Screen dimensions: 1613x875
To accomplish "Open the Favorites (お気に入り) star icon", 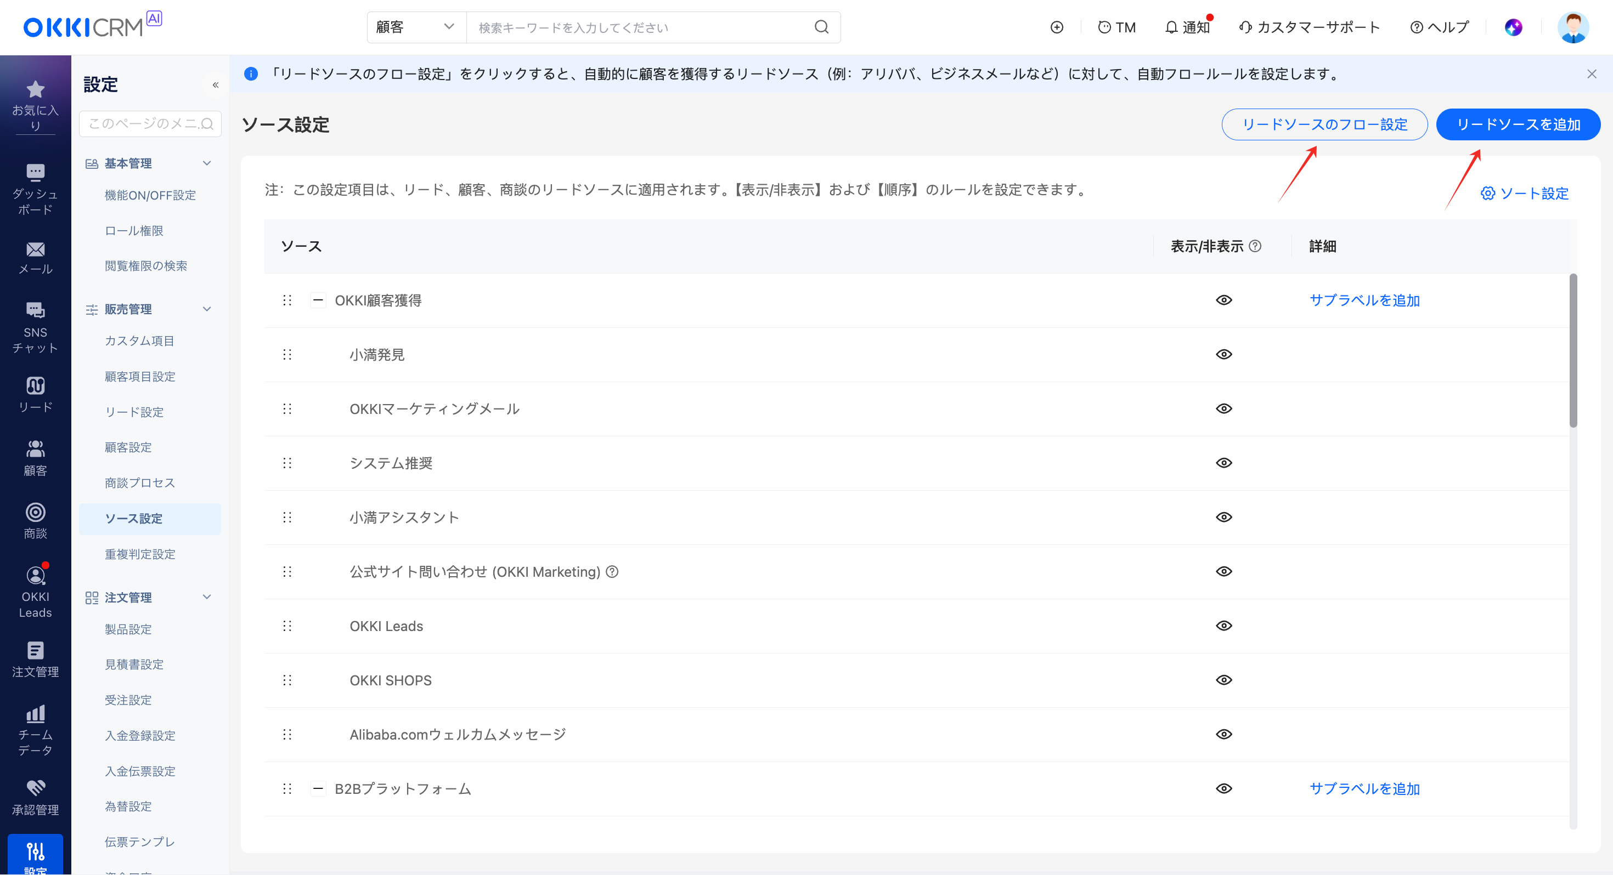I will pos(35,90).
